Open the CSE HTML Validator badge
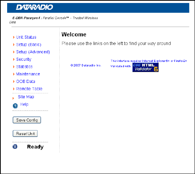 click(x=145, y=67)
